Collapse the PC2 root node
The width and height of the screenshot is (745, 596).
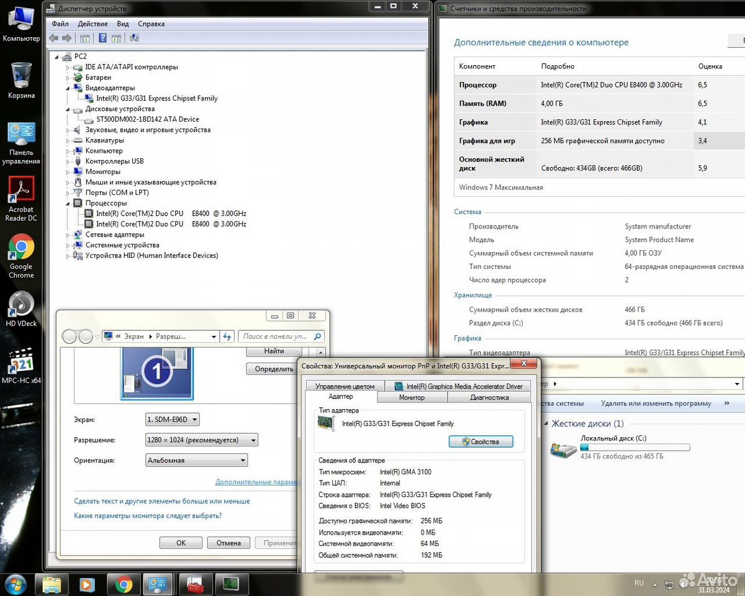[x=58, y=56]
